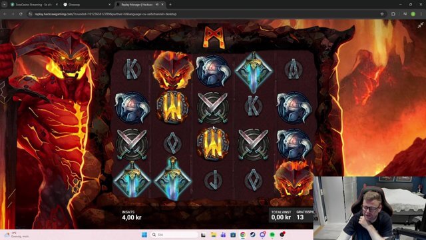Click the A rune symbol on reel five
Image resolution: width=426 pixels, height=240 pixels.
[294, 69]
